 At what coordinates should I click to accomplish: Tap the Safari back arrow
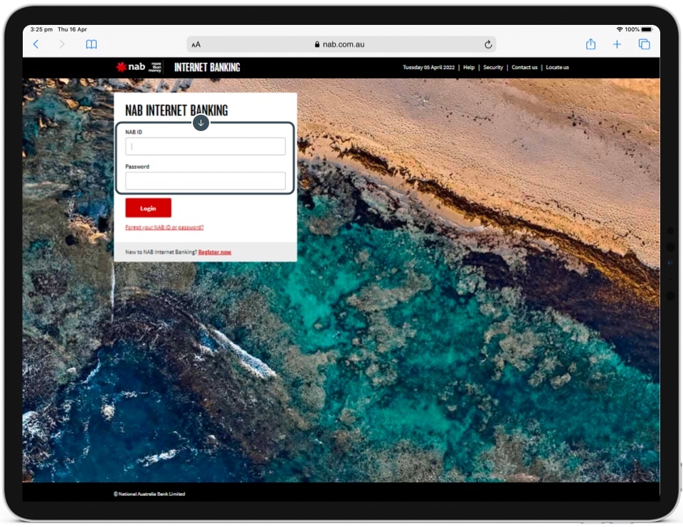36,44
